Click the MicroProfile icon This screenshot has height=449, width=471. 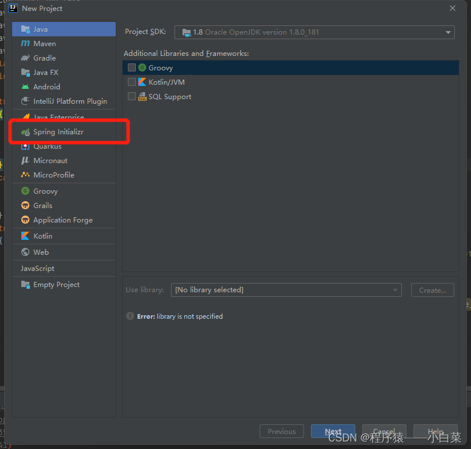coord(25,175)
